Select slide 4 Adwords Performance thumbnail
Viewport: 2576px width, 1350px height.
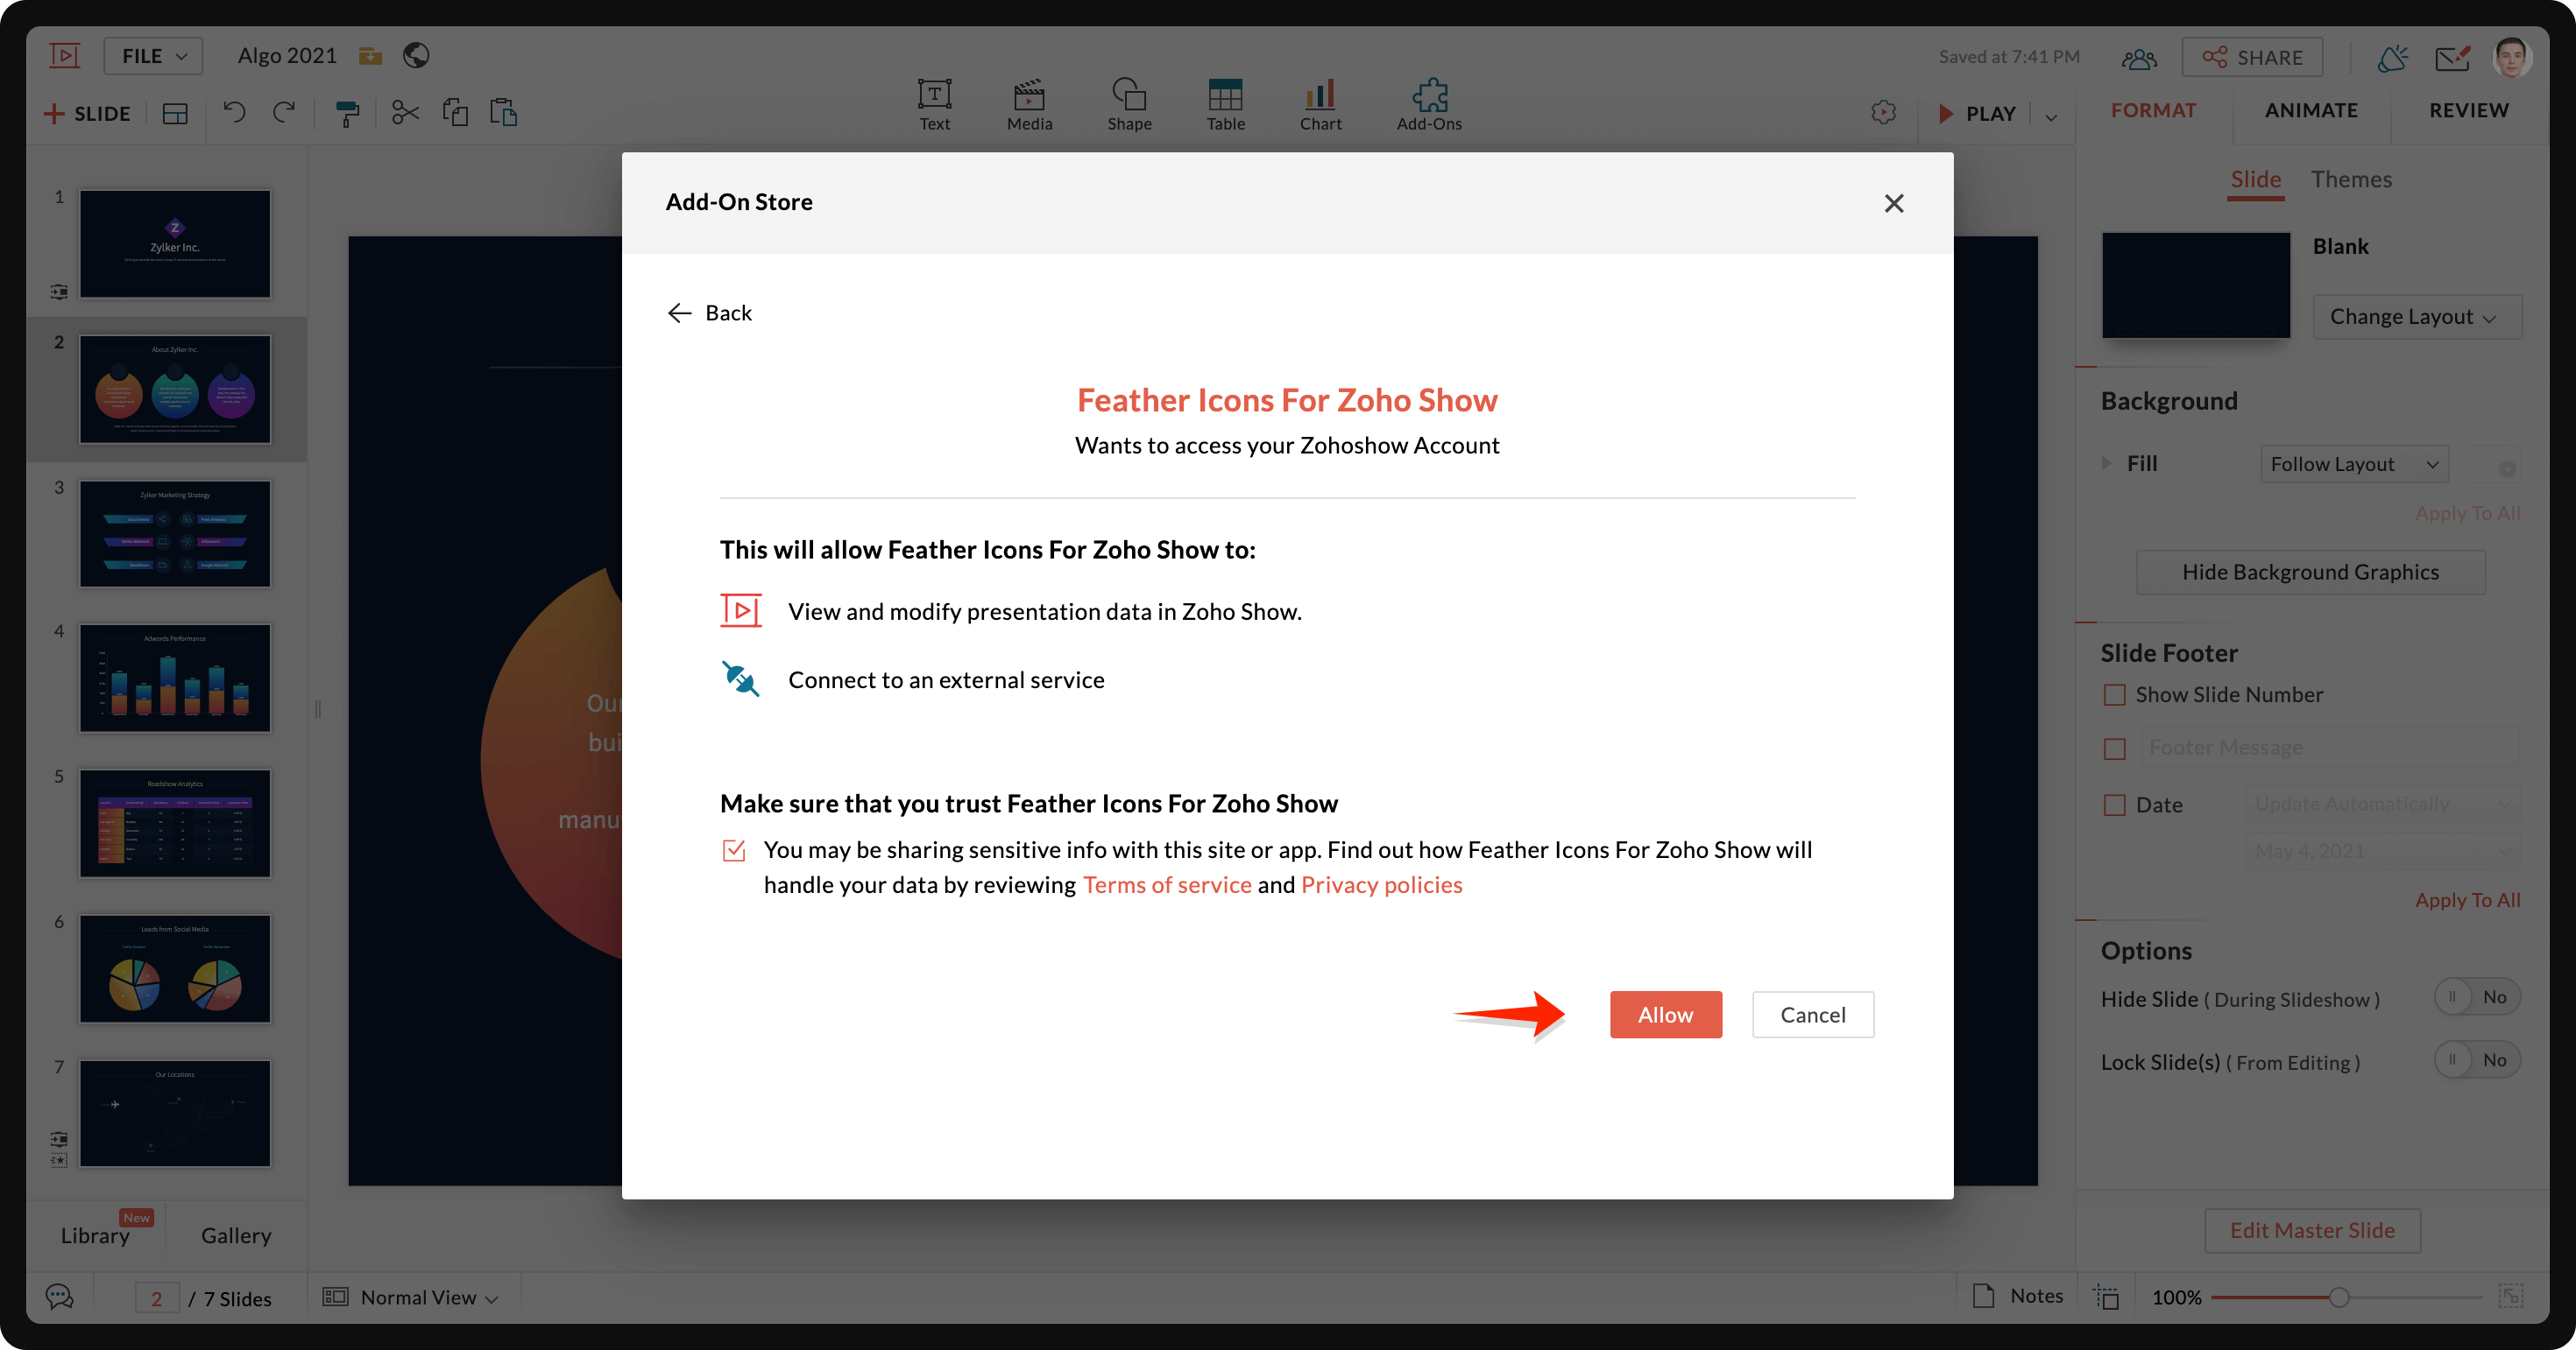click(x=175, y=679)
